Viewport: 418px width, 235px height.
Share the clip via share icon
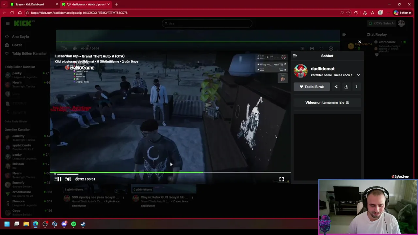[336, 87]
